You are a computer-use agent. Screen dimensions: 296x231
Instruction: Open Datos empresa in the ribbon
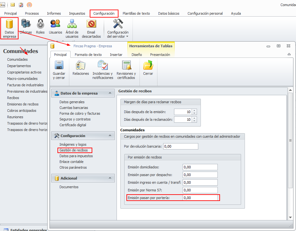point(9,28)
